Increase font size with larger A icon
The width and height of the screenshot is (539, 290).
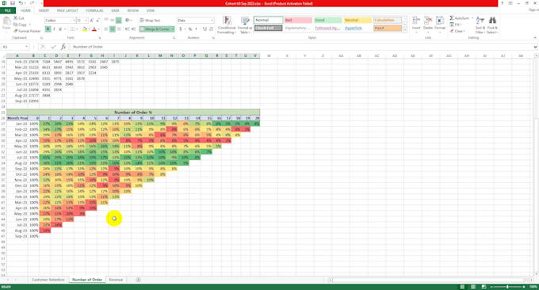(x=92, y=21)
